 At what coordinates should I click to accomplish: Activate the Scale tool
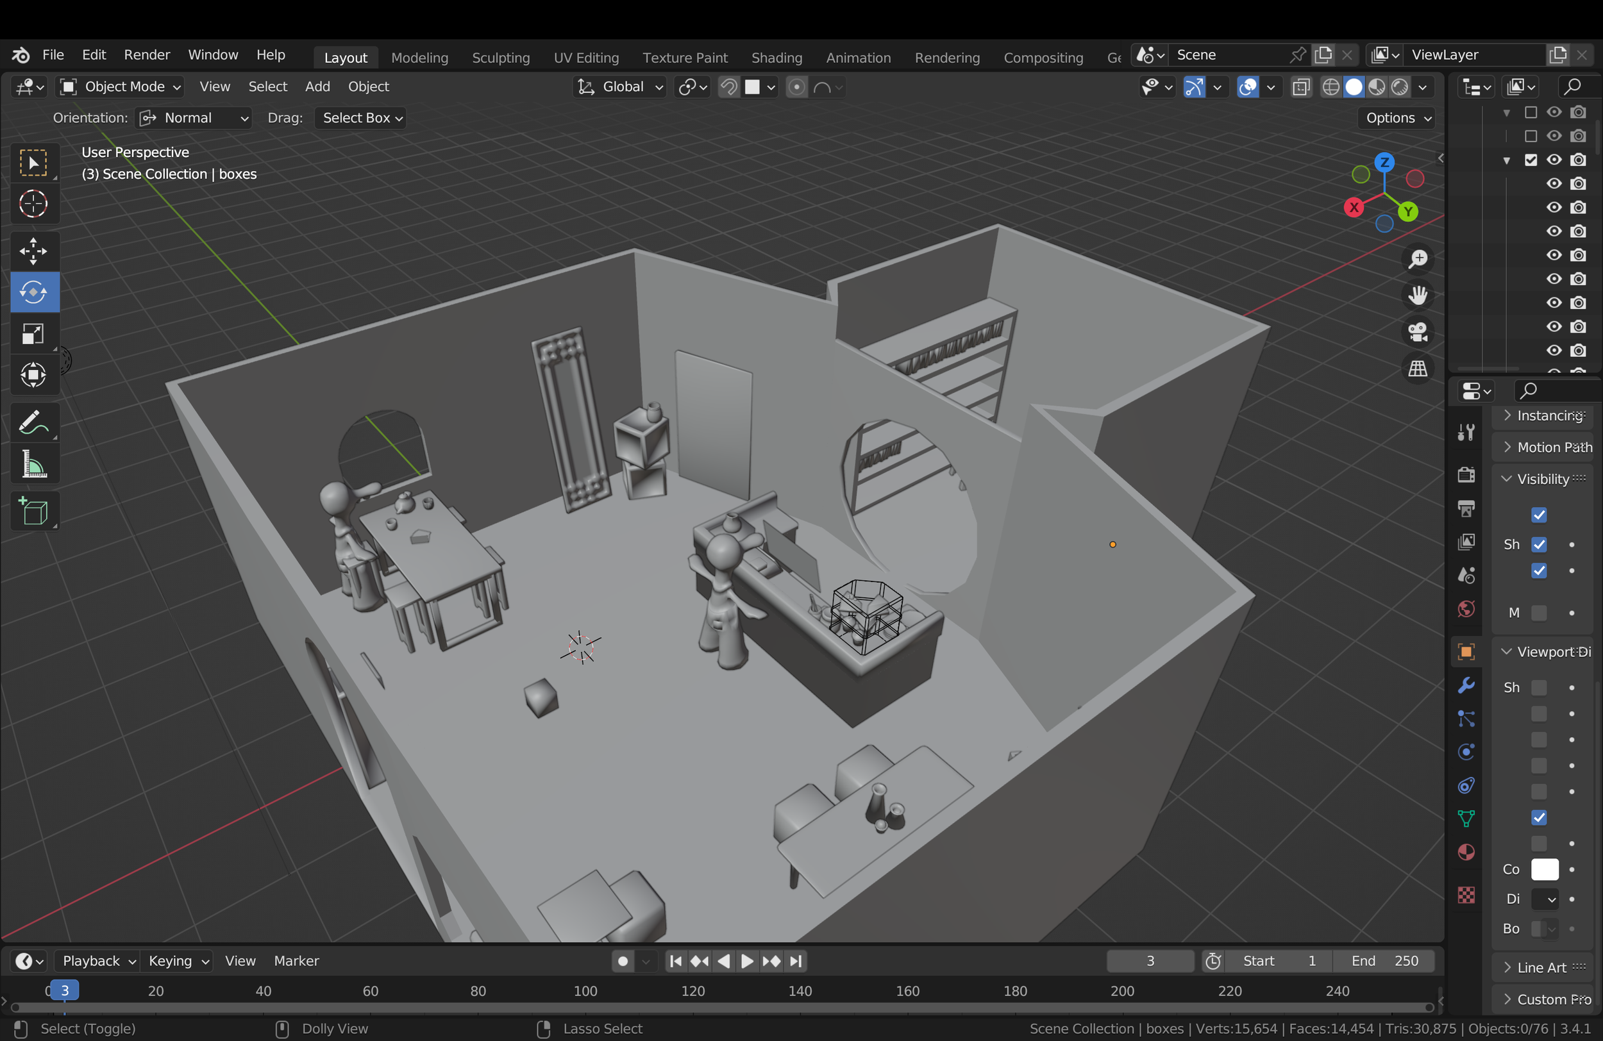pos(33,334)
